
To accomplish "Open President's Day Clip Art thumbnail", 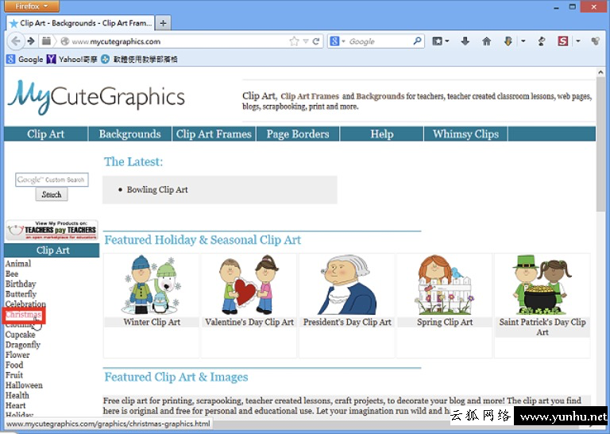I will 347,285.
